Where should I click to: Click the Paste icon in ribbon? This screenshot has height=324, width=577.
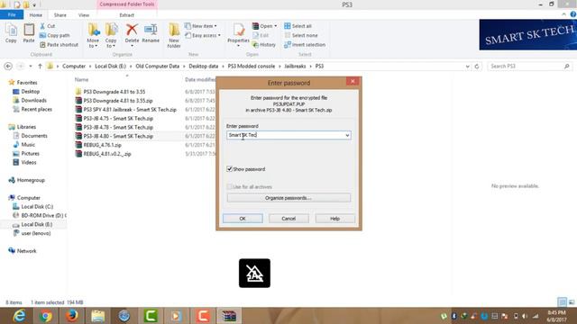point(29,33)
